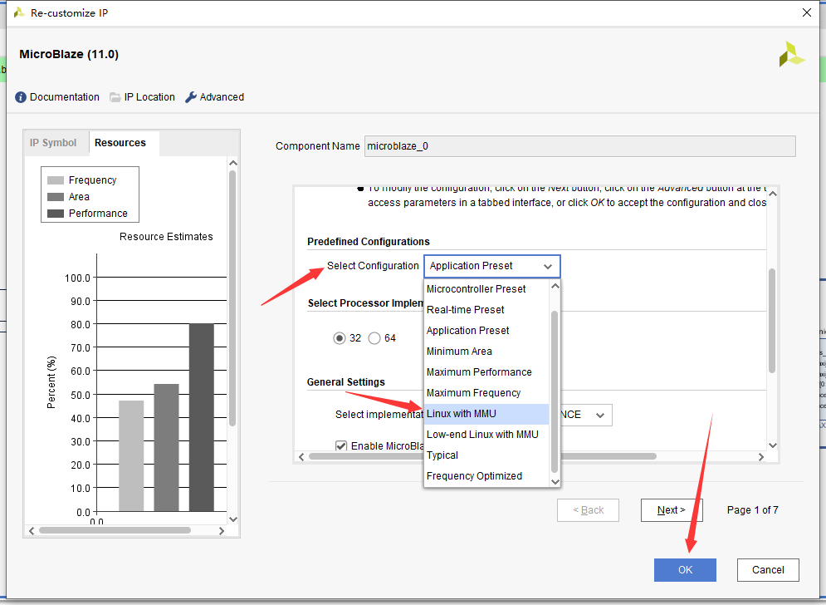Click the Advanced wrench icon
826x605 pixels.
click(x=191, y=97)
